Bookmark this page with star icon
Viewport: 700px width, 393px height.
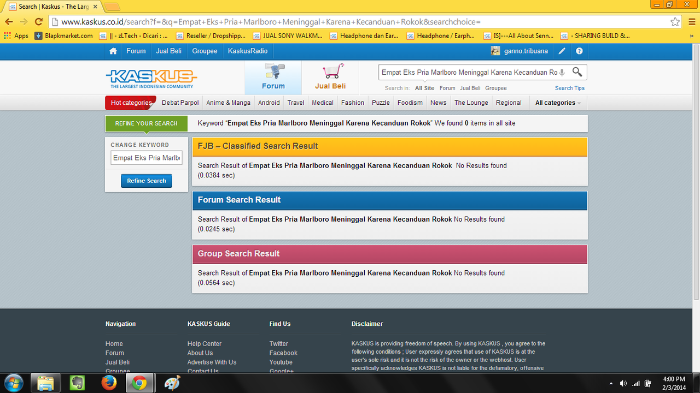(x=675, y=22)
